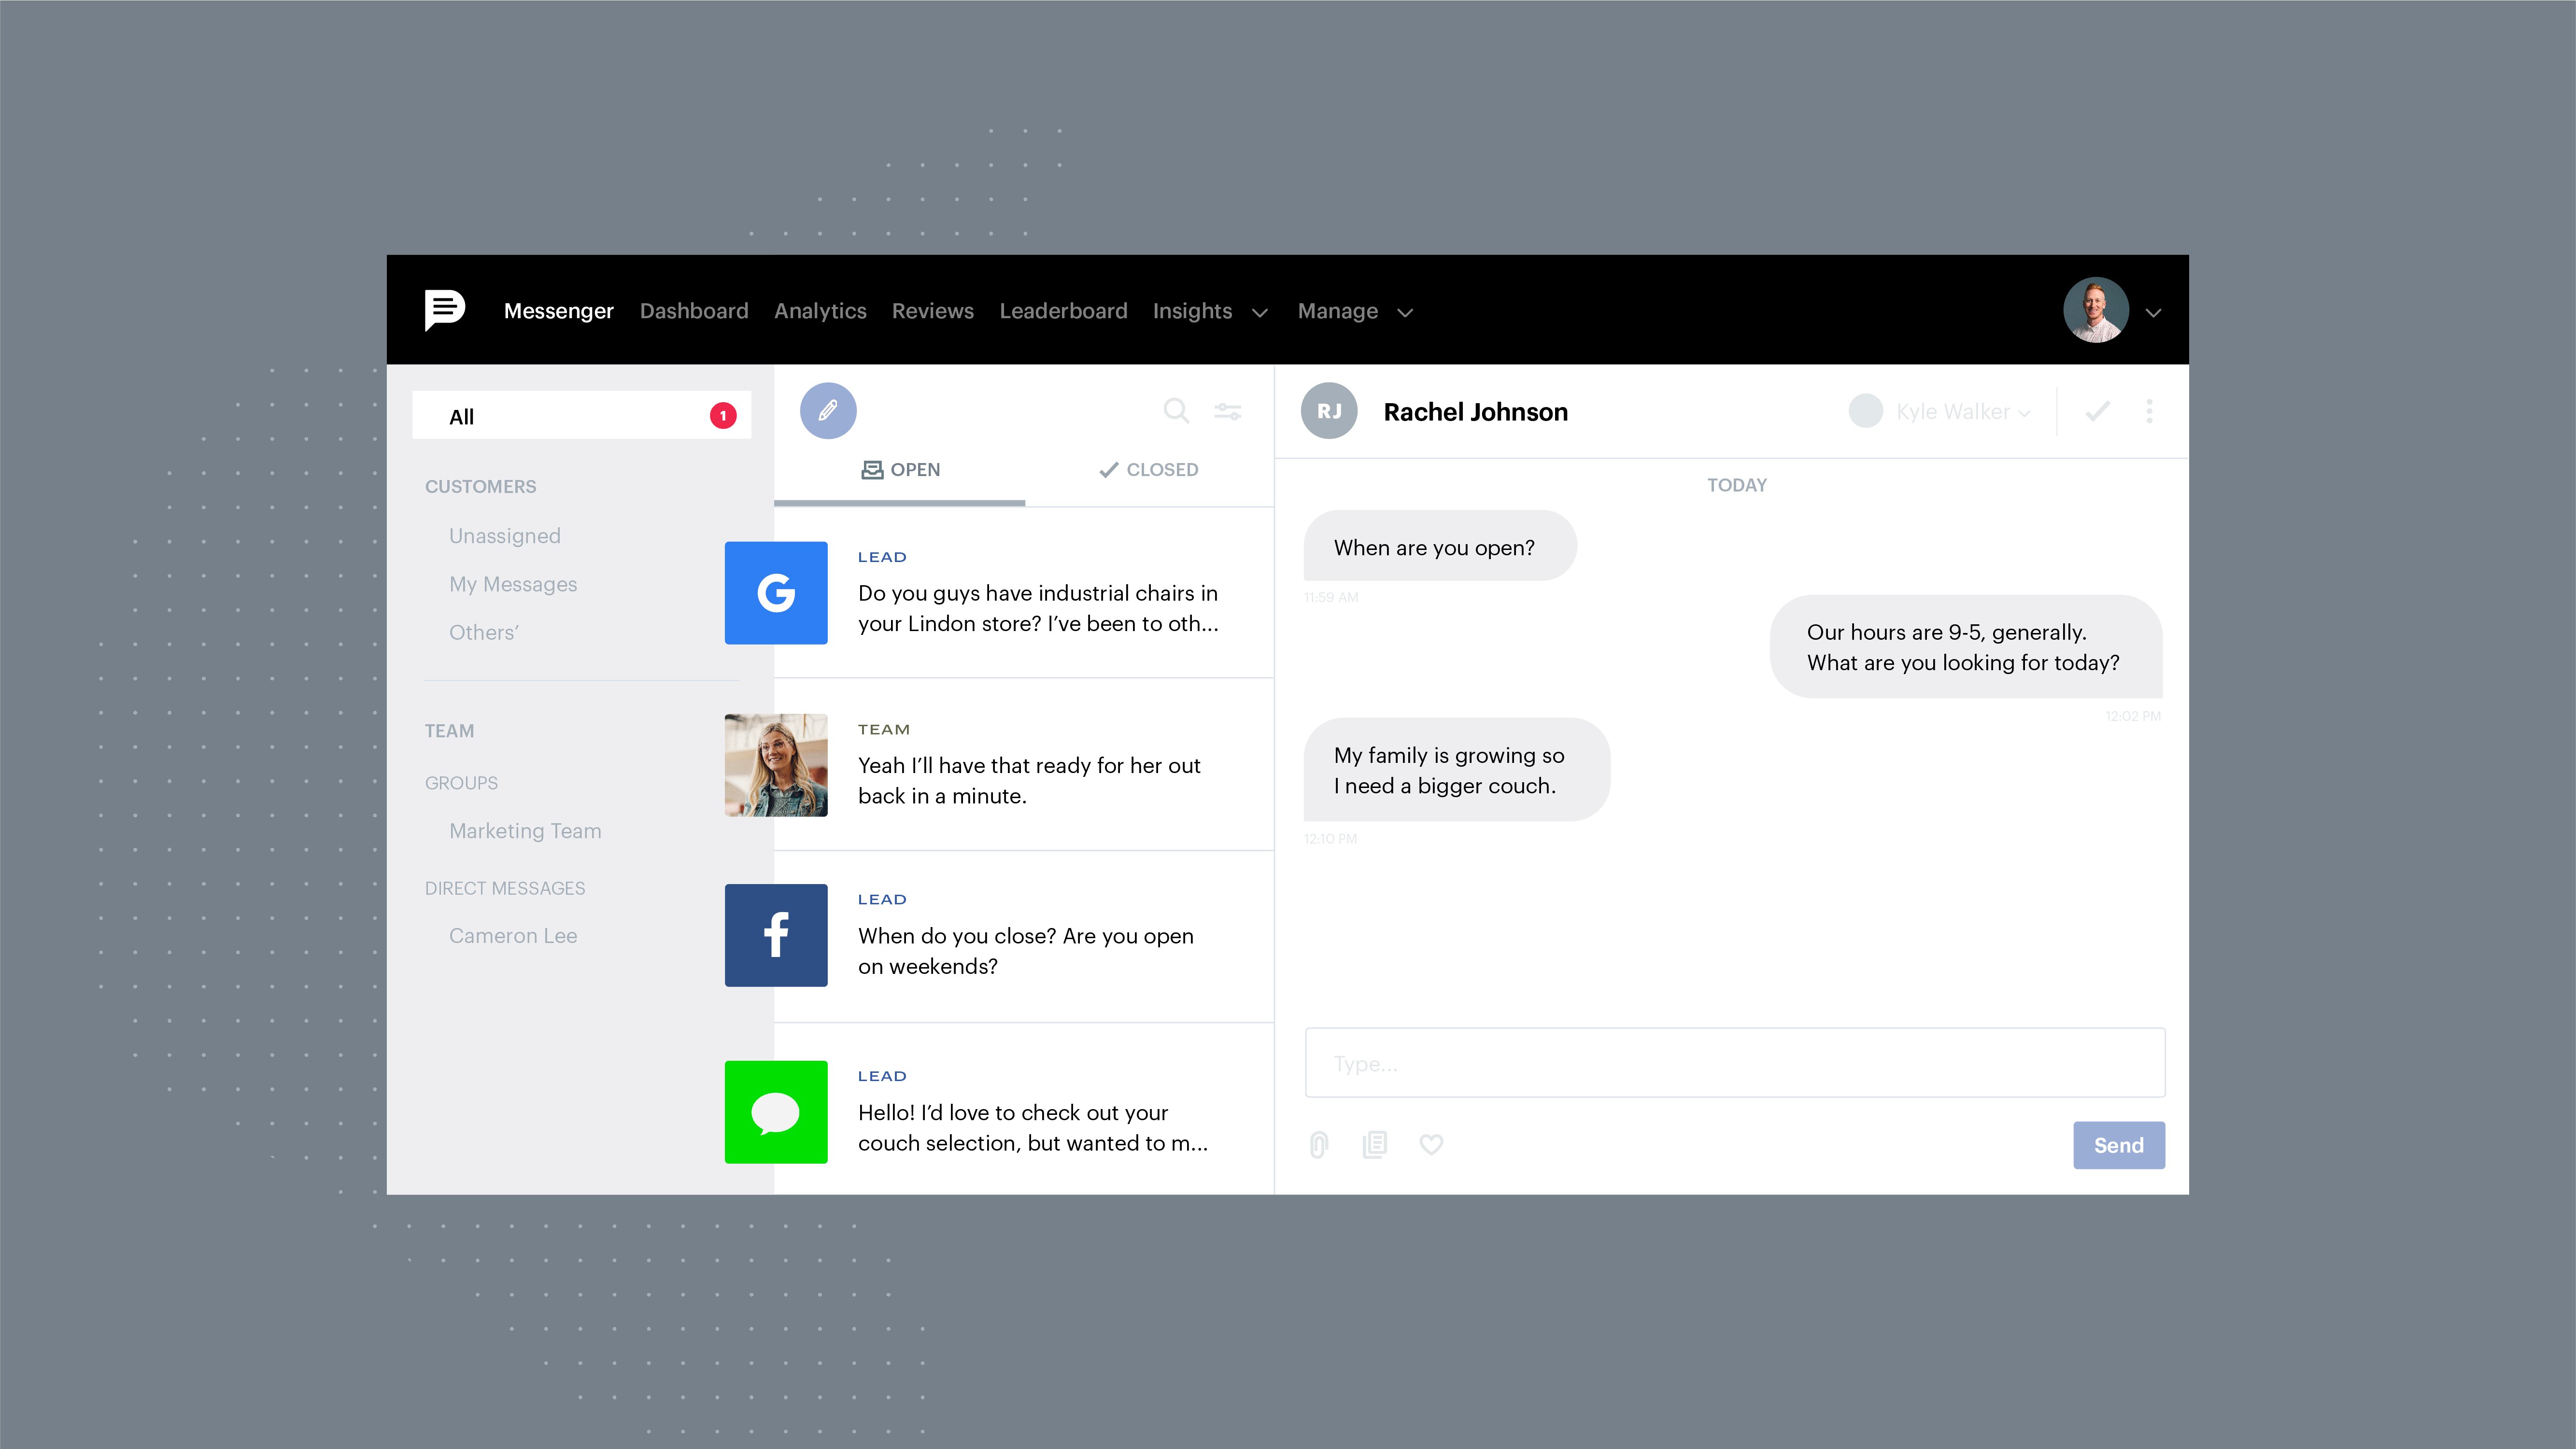The width and height of the screenshot is (2576, 1449).
Task: Click the 'Our hours are 9-5' reply bubble
Action: click(x=1966, y=647)
